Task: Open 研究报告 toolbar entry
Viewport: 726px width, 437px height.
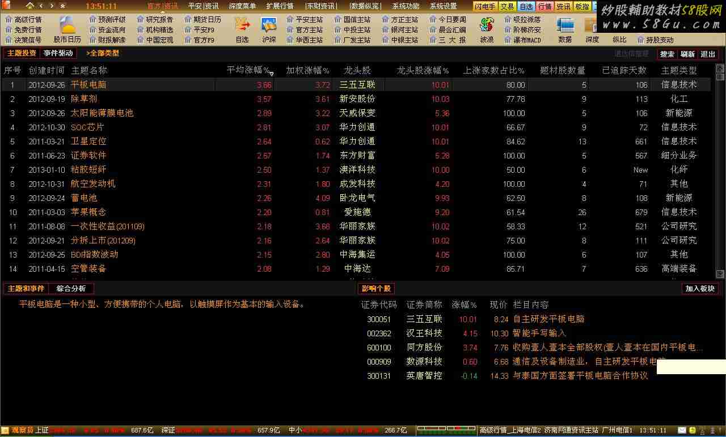Action: (155, 19)
